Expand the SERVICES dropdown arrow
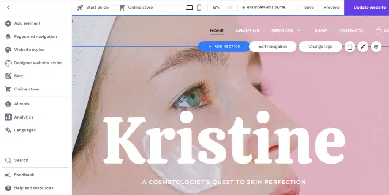The height and width of the screenshot is (195, 389). 299,31
